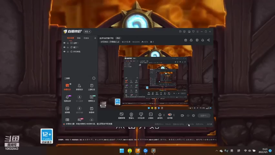275x155 pixels.
Task: Open the Hearthstone taskbar icon
Action: (153, 151)
